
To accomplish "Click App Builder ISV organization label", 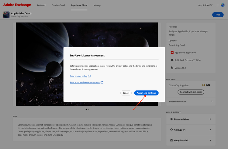I will point(205,5).
